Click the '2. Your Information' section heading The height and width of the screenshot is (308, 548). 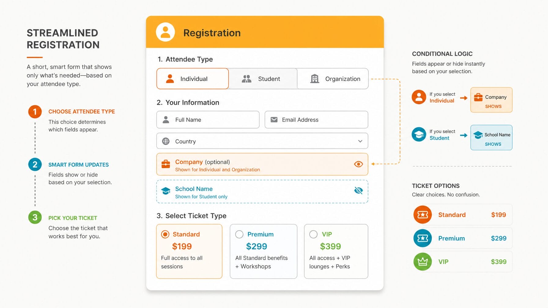188,102
